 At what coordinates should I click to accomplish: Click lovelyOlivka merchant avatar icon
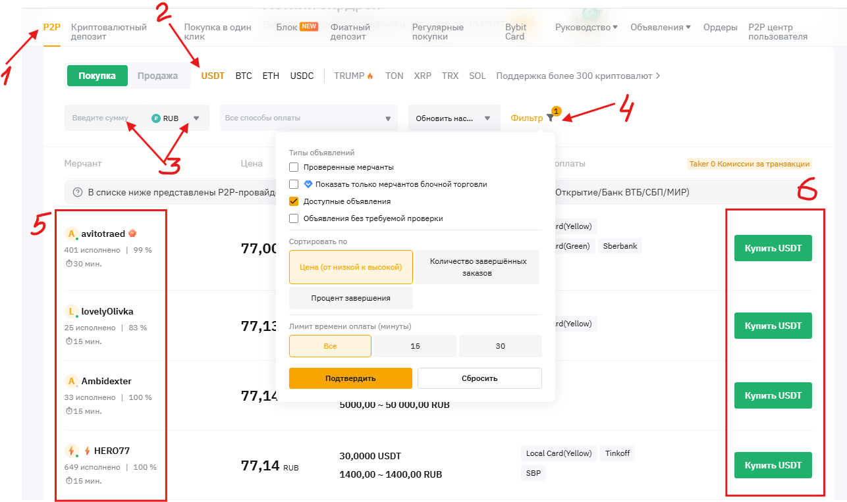72,311
